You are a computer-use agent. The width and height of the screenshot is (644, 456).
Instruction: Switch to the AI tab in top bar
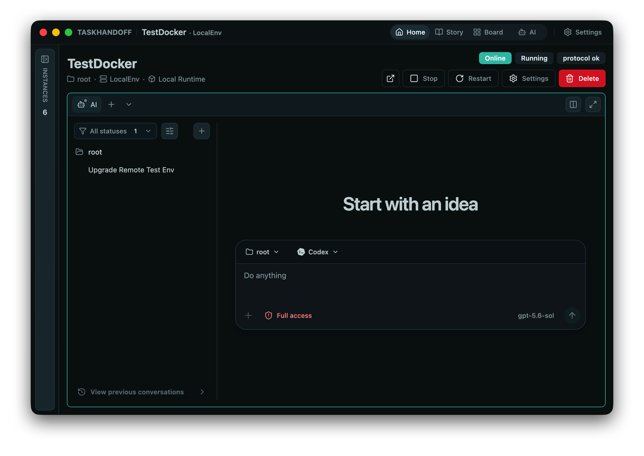[527, 32]
